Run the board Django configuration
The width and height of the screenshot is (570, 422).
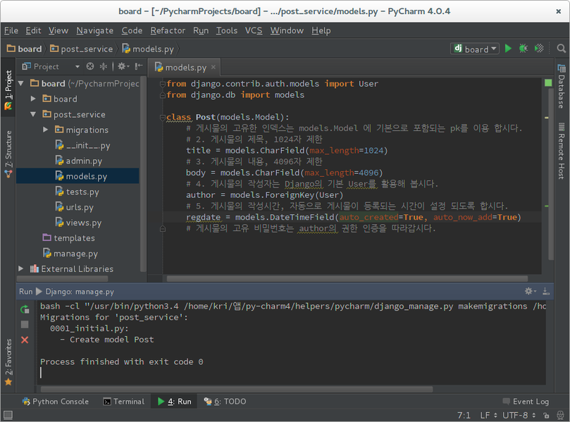(x=508, y=49)
